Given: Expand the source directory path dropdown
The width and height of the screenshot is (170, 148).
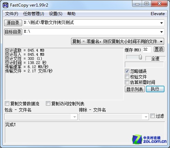Looking at the screenshot, I should click(161, 23).
